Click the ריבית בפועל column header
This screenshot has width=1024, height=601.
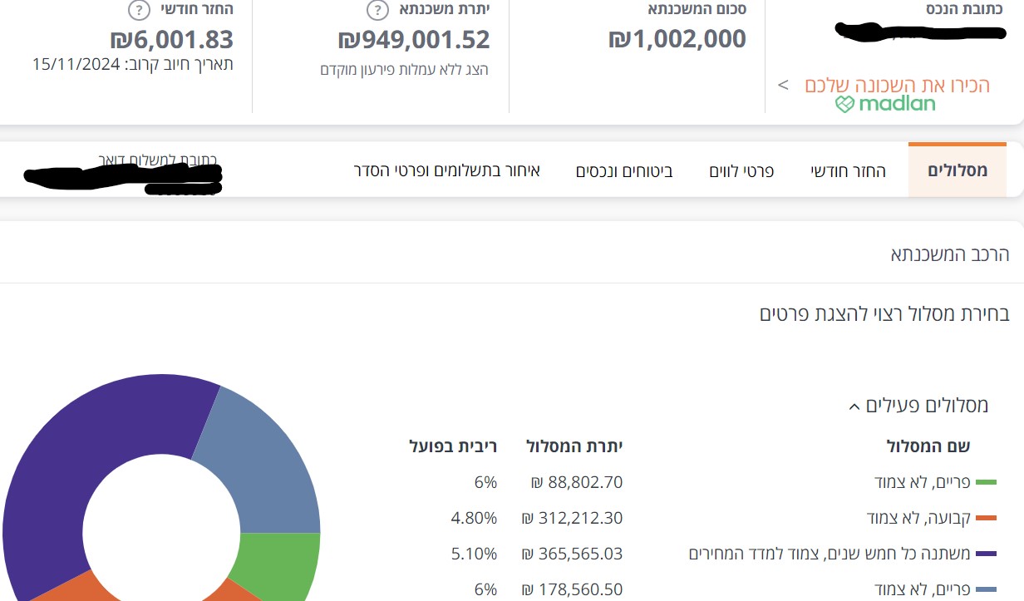click(x=453, y=446)
